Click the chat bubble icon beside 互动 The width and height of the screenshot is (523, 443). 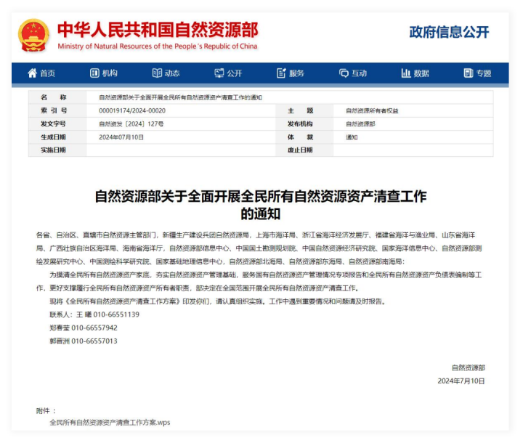[344, 73]
